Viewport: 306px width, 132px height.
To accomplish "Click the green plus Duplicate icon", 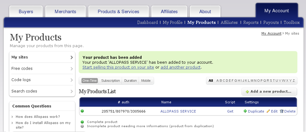I will tap(245, 111).
